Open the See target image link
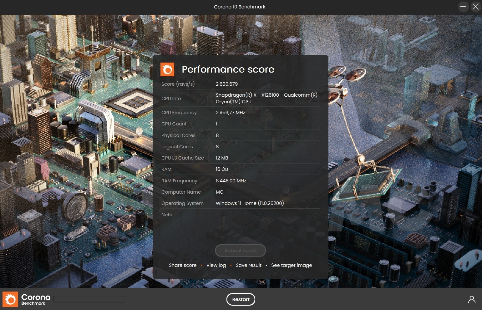This screenshot has height=310, width=482. (x=292, y=265)
